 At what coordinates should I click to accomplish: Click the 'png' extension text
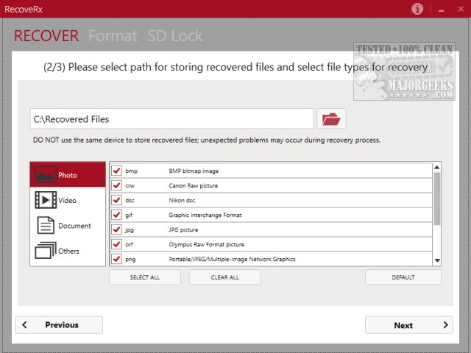pyautogui.click(x=130, y=260)
